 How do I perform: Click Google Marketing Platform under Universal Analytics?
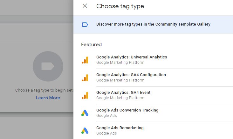(x=120, y=63)
